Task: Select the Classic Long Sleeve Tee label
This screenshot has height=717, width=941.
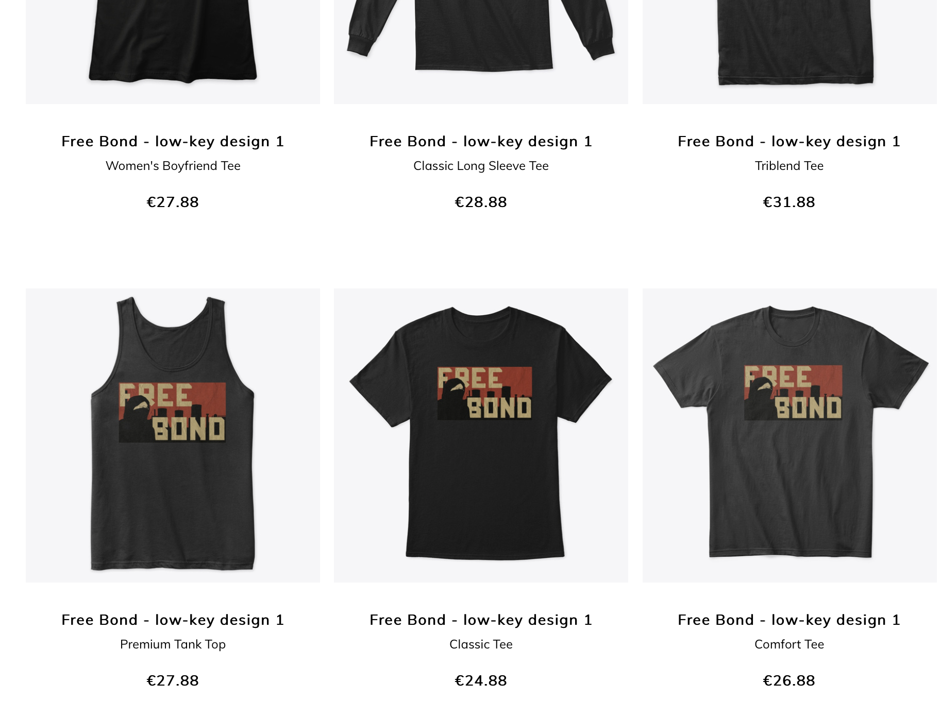Action: tap(481, 166)
